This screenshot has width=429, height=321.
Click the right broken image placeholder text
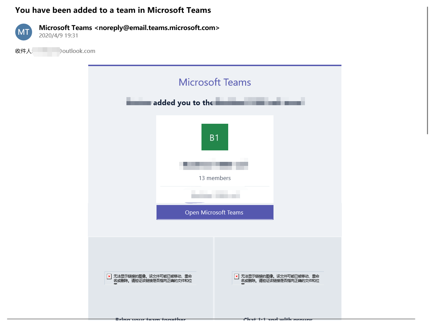tap(280, 279)
